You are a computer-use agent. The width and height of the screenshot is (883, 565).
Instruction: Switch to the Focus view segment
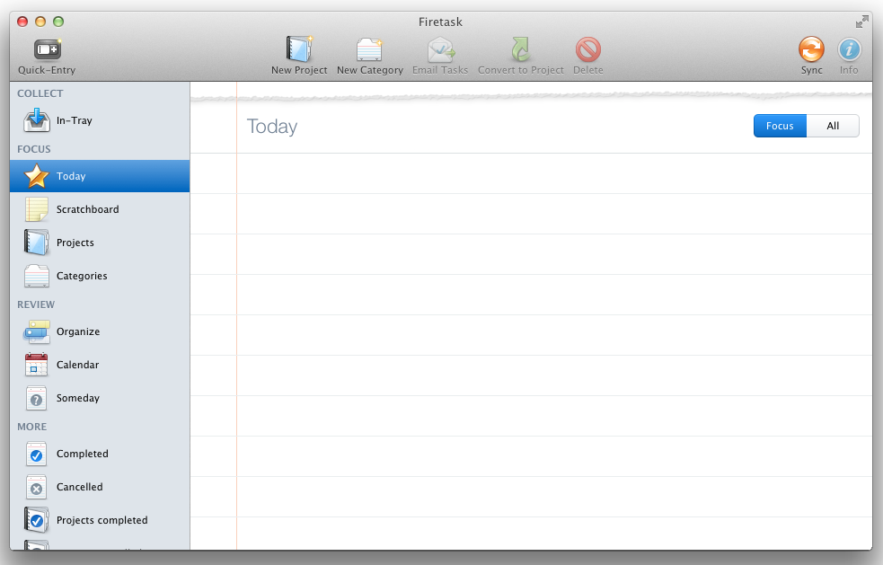click(780, 127)
